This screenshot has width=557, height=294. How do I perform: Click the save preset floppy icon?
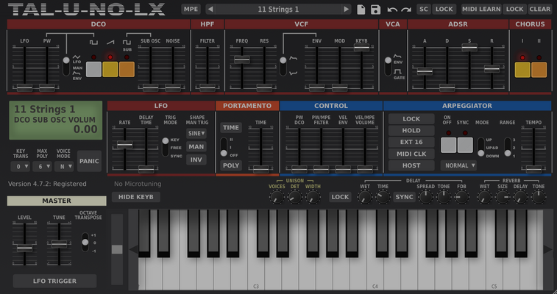tap(375, 10)
